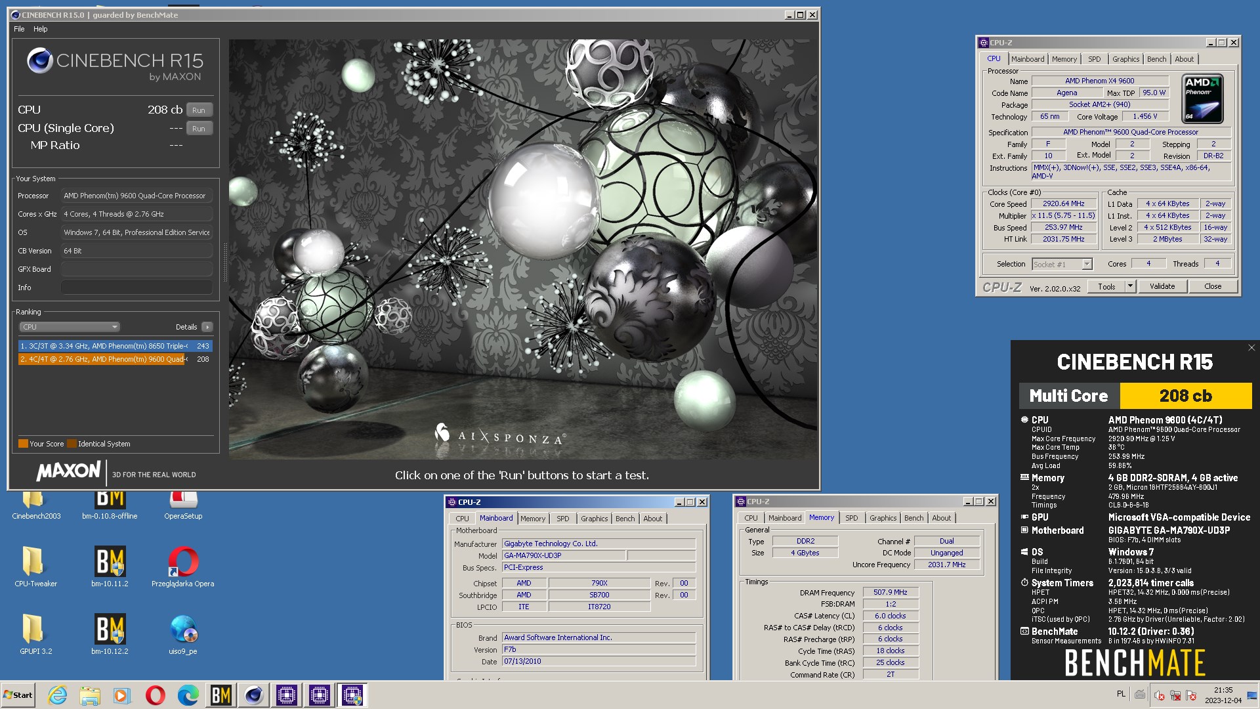Open Graphics tab in Memory CPU-Z window
Screen dimensions: 1260x709
[883, 518]
